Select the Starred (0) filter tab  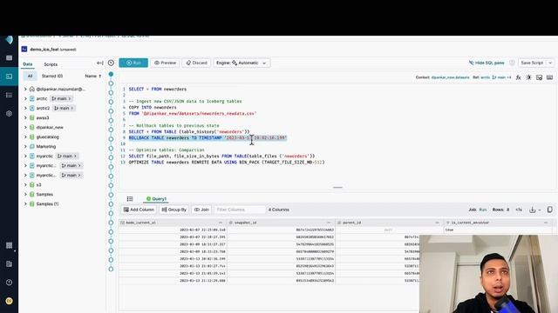[52, 76]
